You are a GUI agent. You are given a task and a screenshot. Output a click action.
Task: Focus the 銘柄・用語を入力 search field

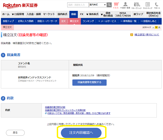coord(78,5)
